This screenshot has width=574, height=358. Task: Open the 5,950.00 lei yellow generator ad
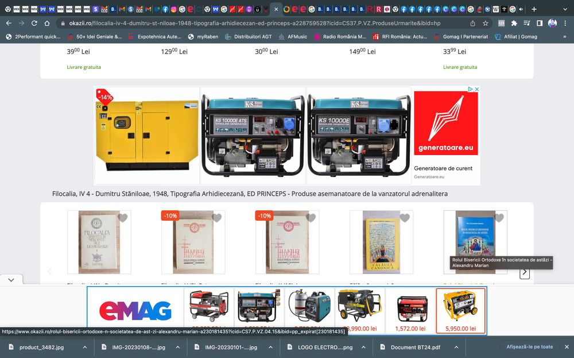click(x=460, y=310)
